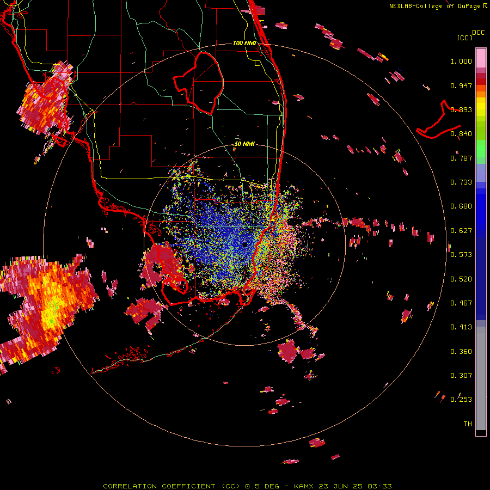Select the 0.627 scale value
Screen dimensions: 490x490
(x=461, y=231)
